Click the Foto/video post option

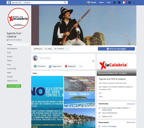coord(39,66)
